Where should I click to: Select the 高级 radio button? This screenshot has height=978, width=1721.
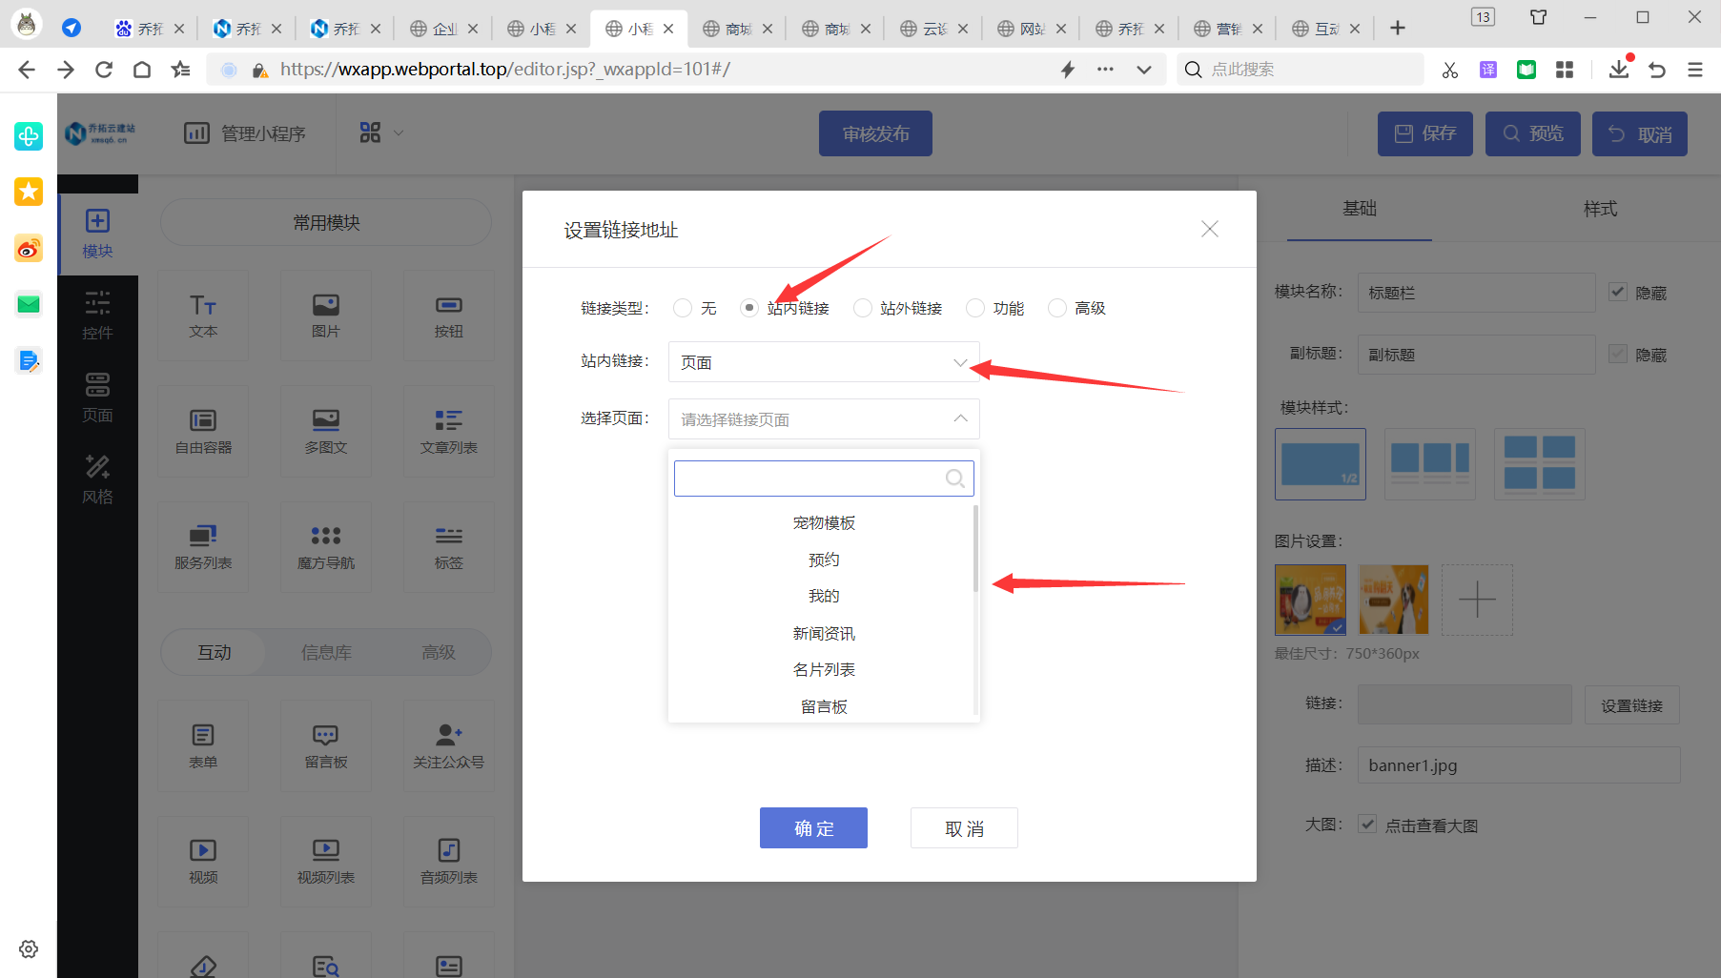1057,308
